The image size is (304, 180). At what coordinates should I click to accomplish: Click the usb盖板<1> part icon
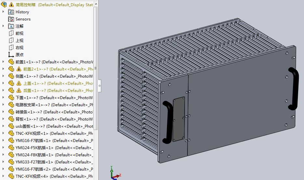(11, 126)
